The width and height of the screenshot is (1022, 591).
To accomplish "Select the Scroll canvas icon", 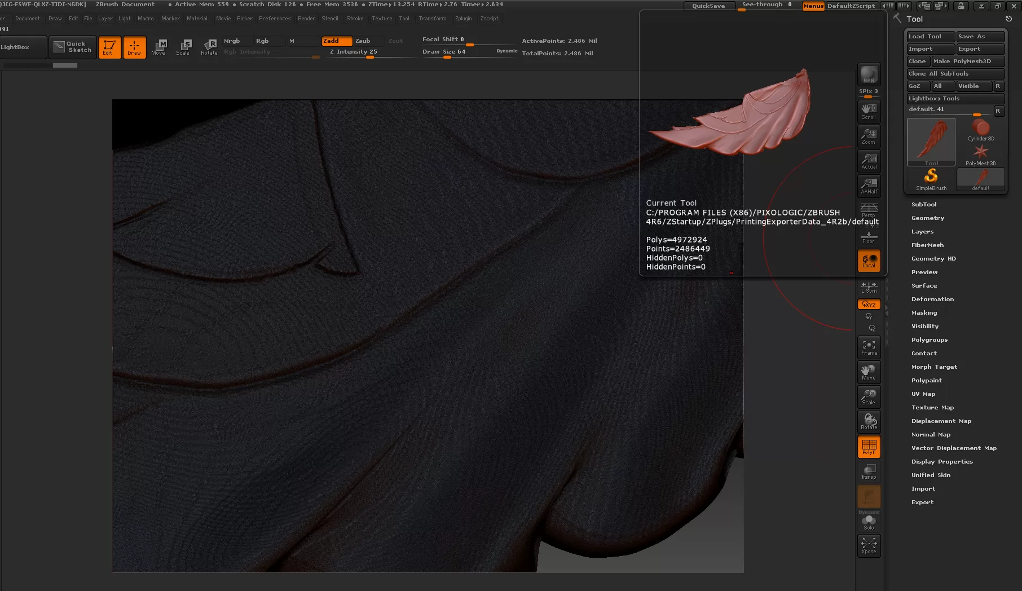I will (869, 111).
